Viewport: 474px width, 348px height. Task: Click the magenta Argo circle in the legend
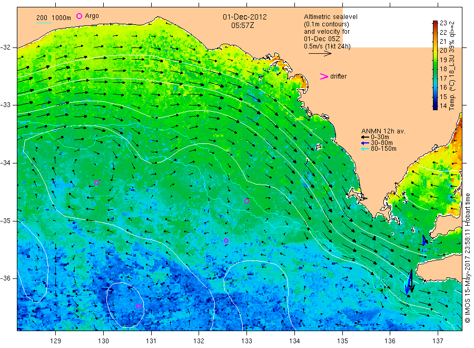79,16
